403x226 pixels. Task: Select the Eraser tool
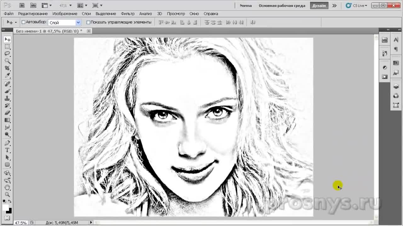click(x=7, y=113)
